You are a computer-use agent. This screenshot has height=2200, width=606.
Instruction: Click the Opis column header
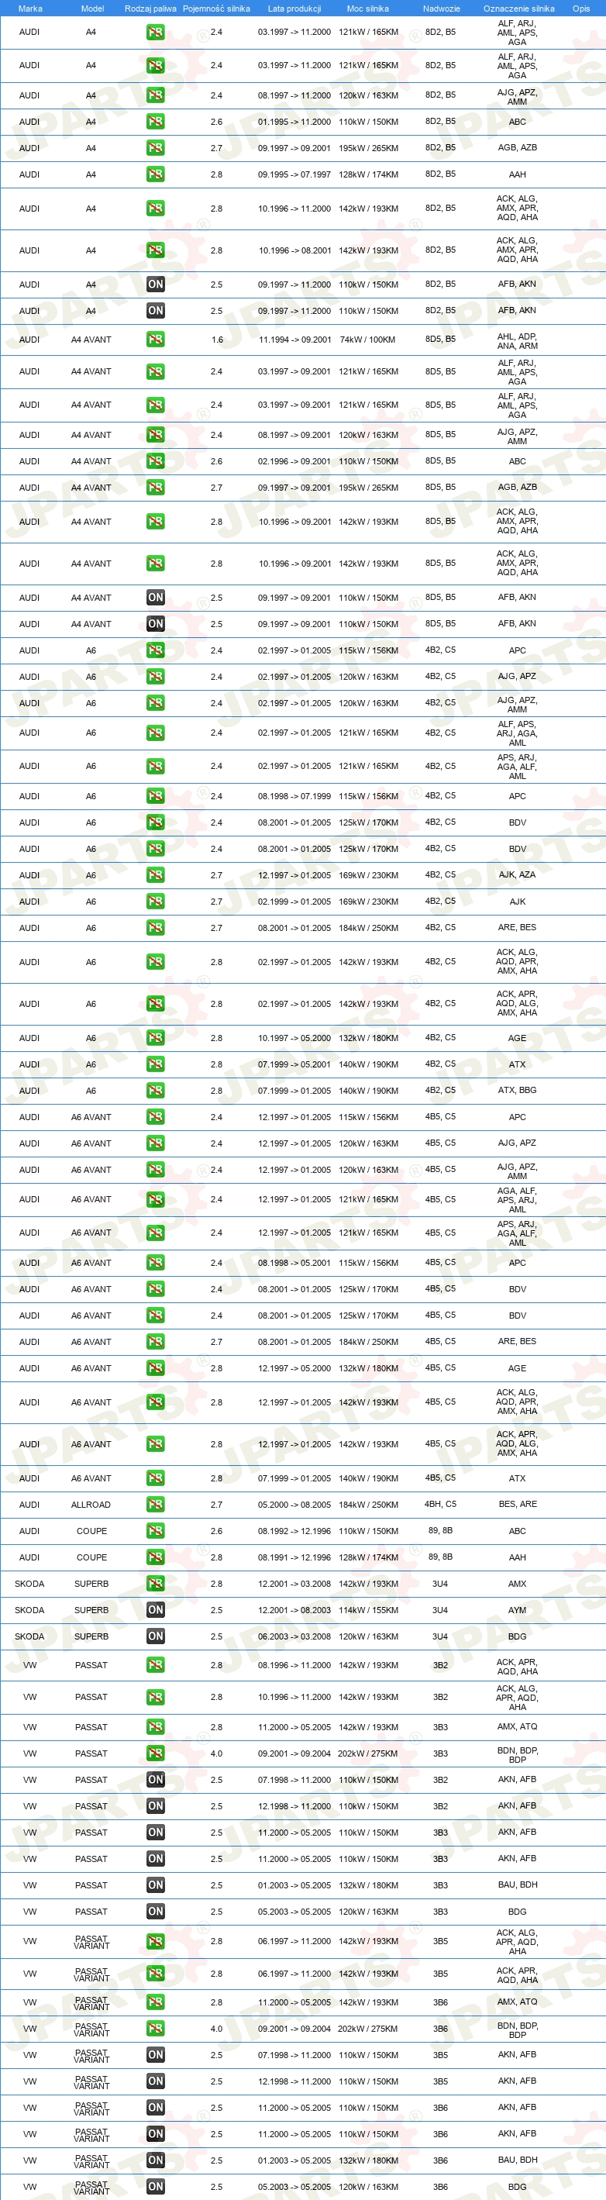[x=581, y=9]
